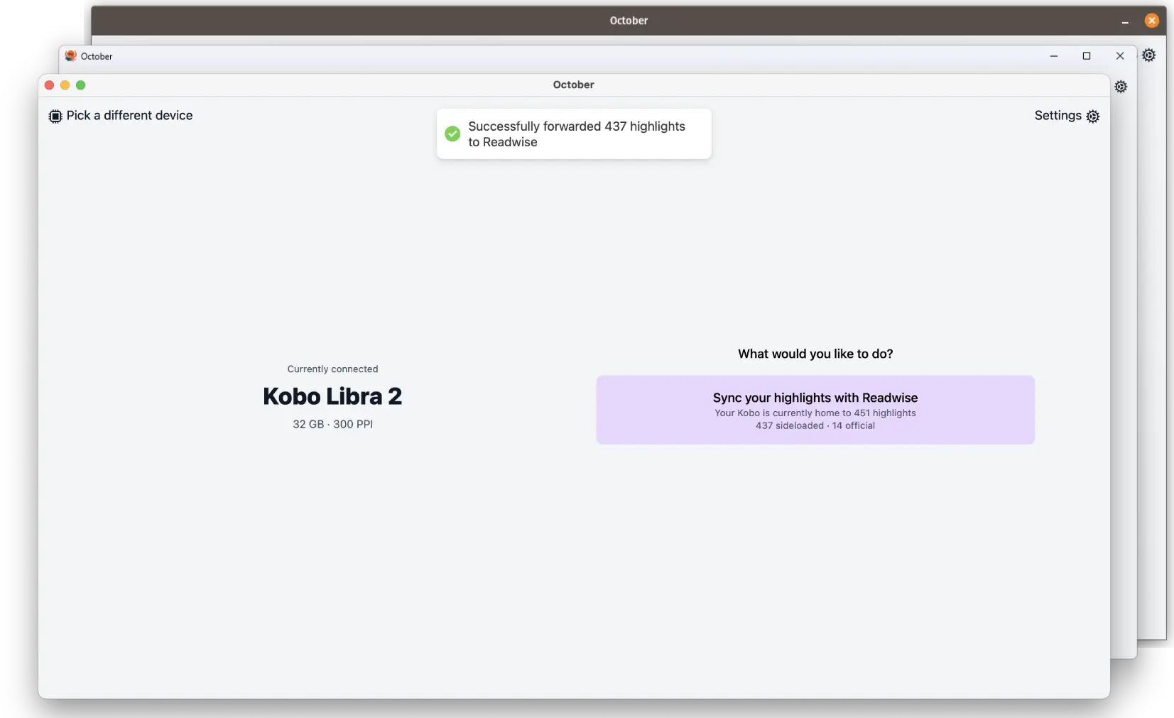Close the back window using the orange X button
Image resolution: width=1174 pixels, height=718 pixels.
[x=1151, y=21]
